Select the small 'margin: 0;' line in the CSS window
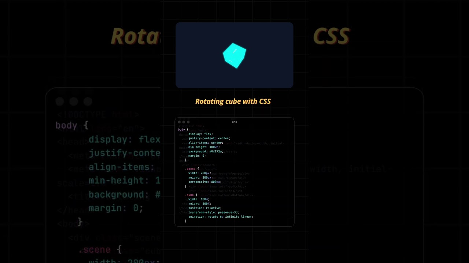 coord(197,156)
